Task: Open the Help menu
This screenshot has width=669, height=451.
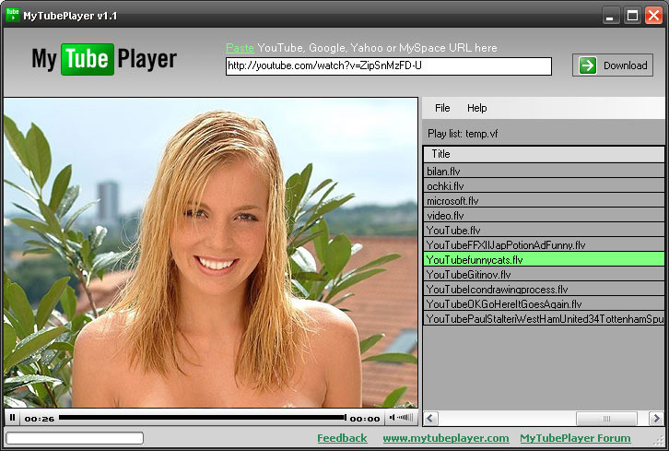Action: [x=476, y=108]
